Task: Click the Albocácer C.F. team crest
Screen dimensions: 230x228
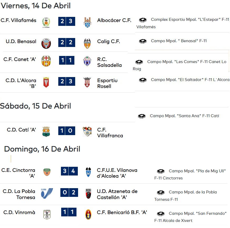Action: [x=87, y=22]
